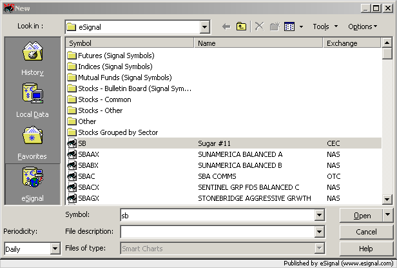Viewport: 397px width, 268px height.
Task: Select SENTINEL GRP FDS BALANCED C cell
Action: [x=248, y=187]
